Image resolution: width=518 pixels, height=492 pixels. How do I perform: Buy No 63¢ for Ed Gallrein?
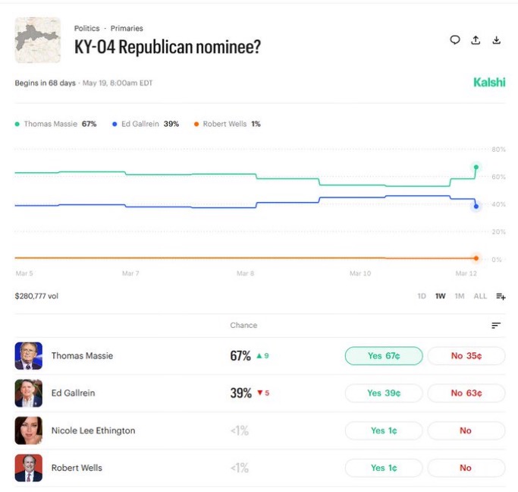click(x=466, y=393)
